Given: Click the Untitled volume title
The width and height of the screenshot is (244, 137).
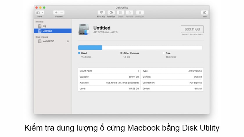Looking at the screenshot, I should [102, 28].
